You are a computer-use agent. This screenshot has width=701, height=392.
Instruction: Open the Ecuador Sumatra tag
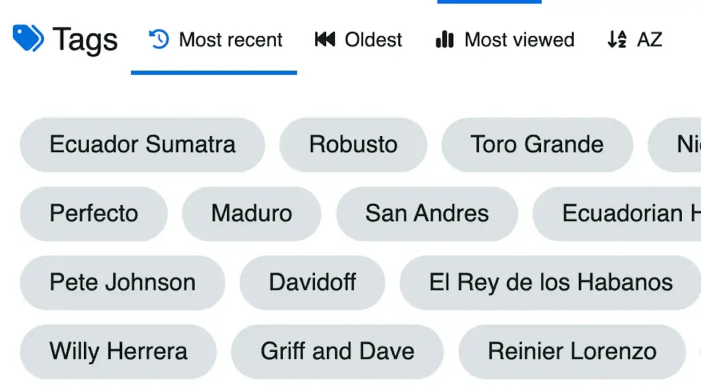[142, 144]
